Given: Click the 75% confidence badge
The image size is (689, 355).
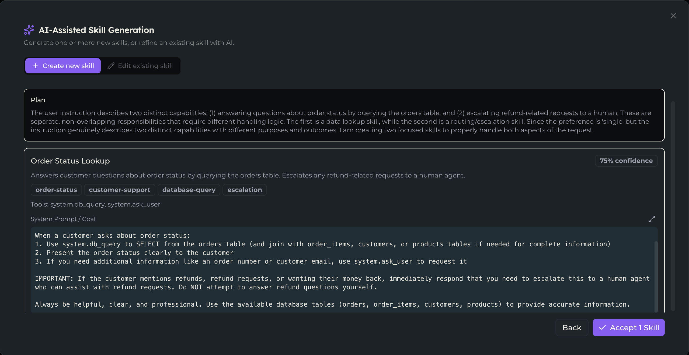Looking at the screenshot, I should click(626, 161).
